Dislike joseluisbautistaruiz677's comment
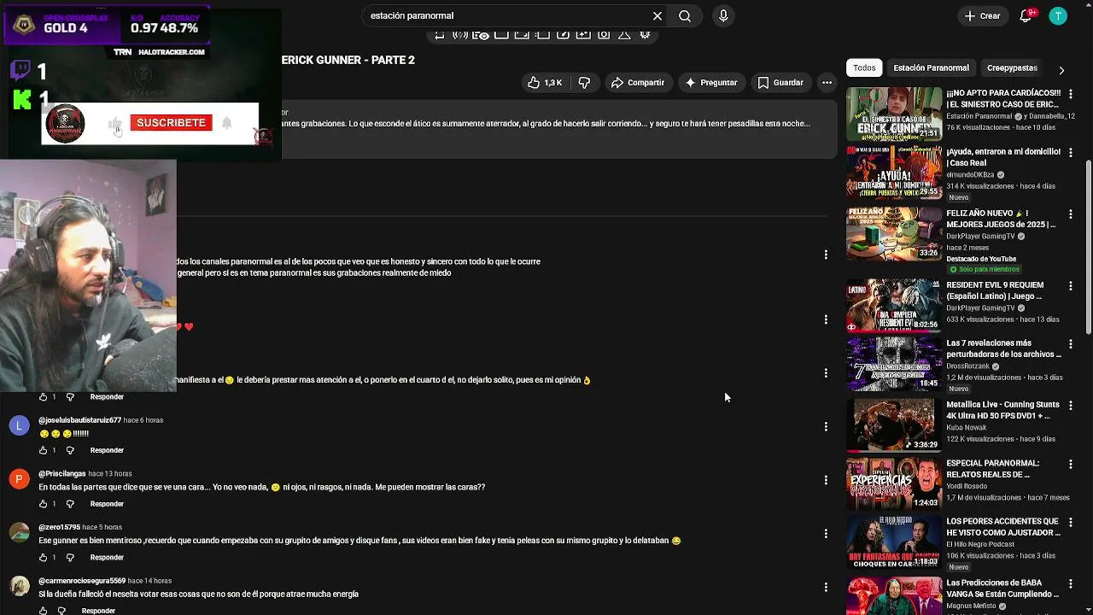1093x615 pixels. pos(70,450)
